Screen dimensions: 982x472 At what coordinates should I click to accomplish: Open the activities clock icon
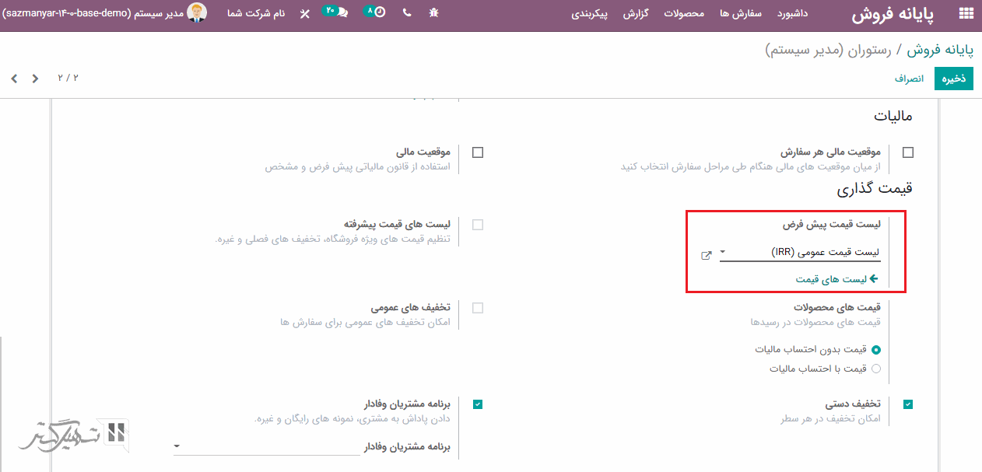pos(379,12)
